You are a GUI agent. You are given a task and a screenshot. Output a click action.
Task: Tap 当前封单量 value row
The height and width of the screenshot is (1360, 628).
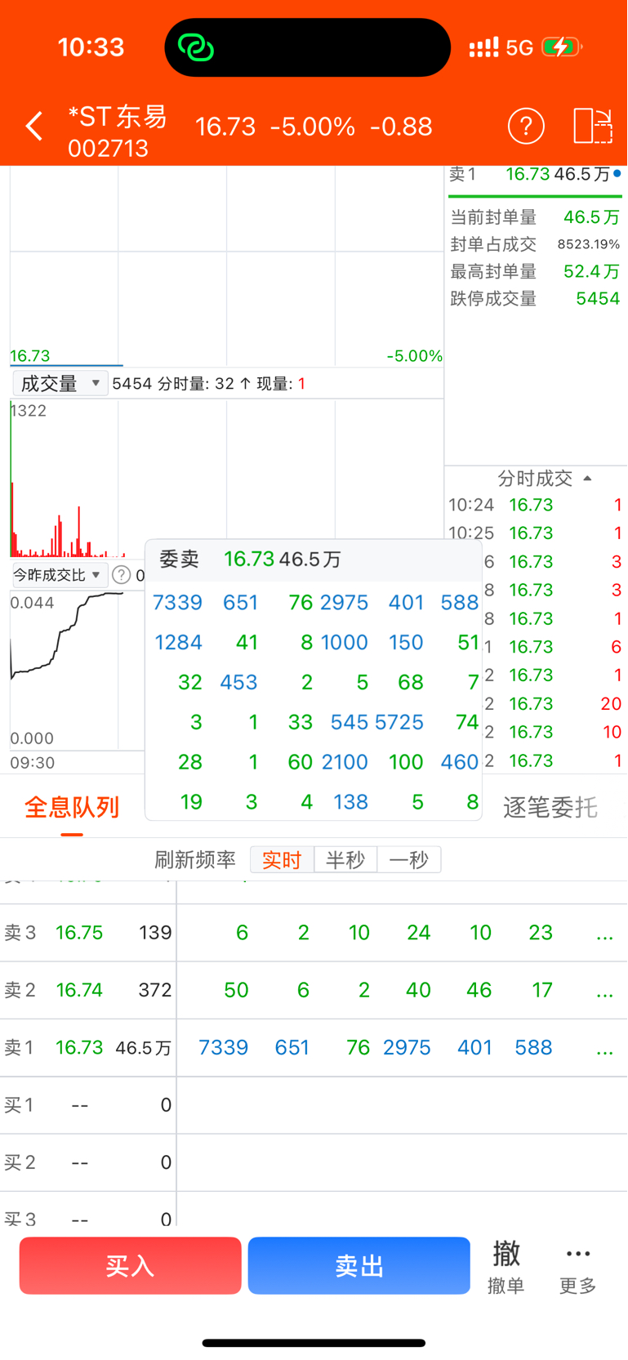[x=535, y=217]
